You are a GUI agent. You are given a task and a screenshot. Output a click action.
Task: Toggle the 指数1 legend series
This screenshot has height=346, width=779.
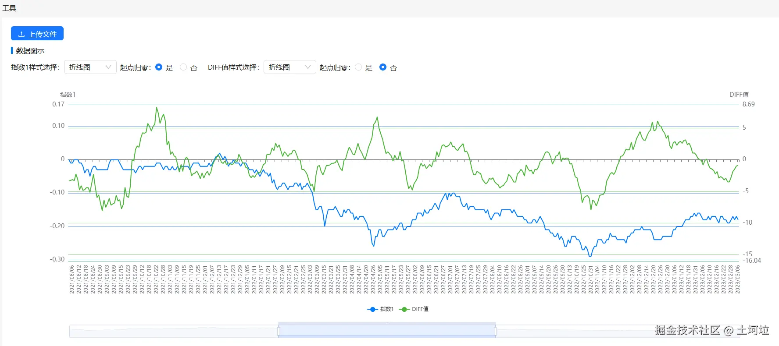[x=380, y=309]
